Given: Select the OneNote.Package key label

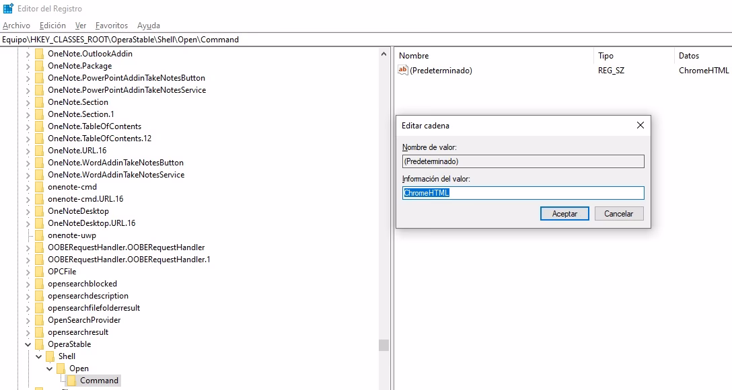Looking at the screenshot, I should click(x=80, y=66).
